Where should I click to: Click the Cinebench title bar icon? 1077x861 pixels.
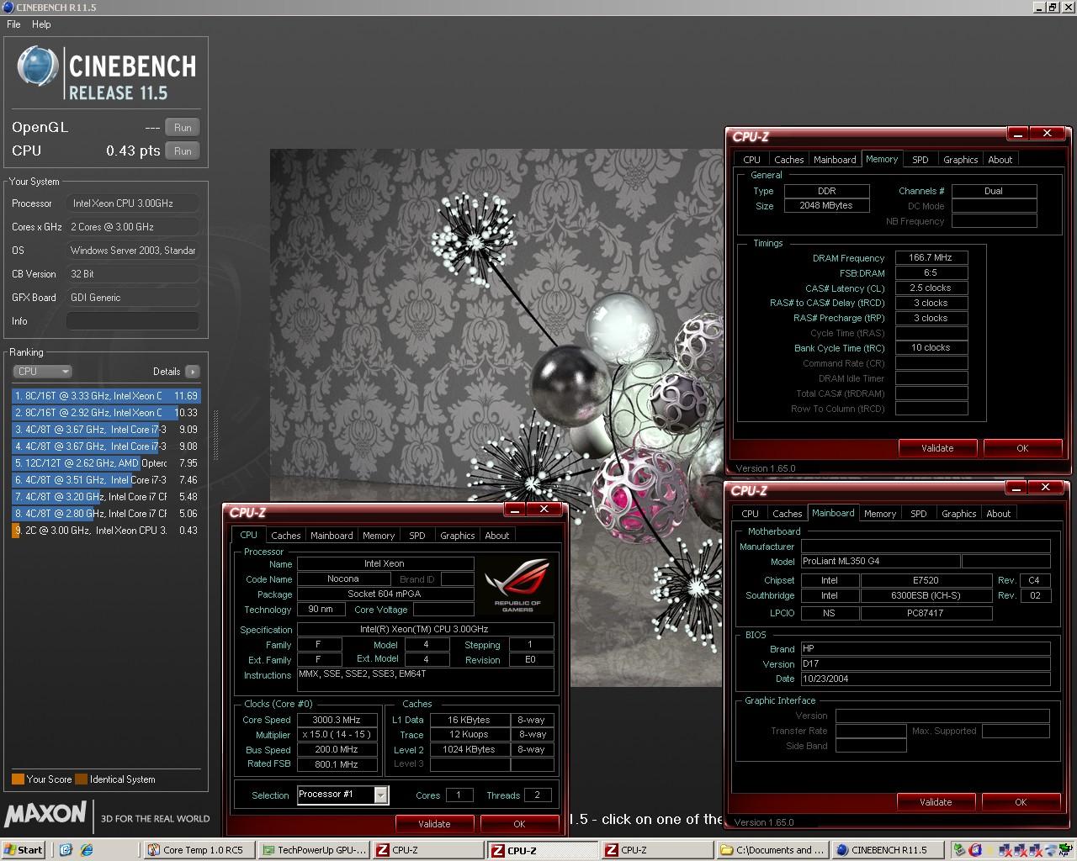(x=8, y=7)
